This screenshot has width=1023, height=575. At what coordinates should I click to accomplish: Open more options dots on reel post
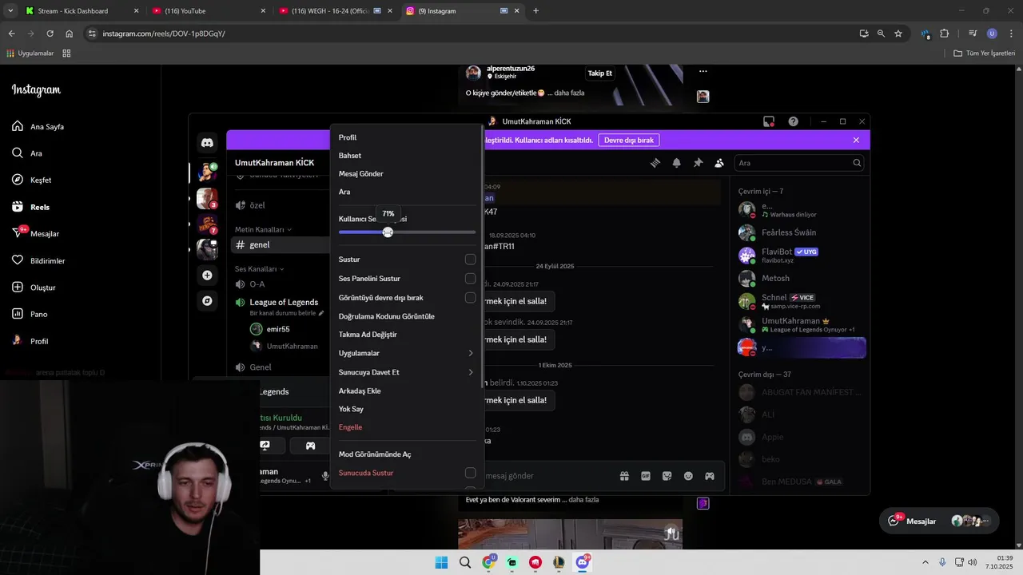(x=703, y=71)
